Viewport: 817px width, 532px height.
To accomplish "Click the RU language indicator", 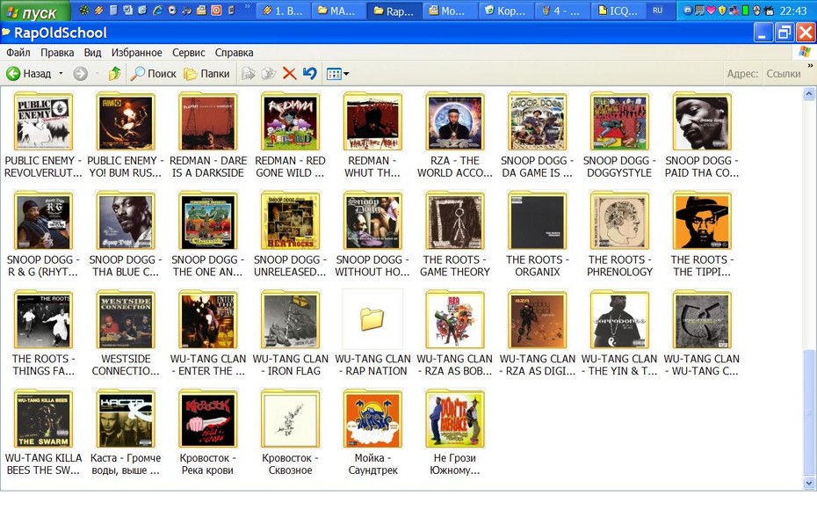I will [658, 11].
